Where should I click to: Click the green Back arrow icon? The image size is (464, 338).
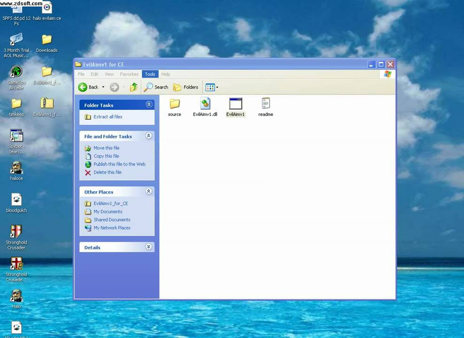coord(83,87)
